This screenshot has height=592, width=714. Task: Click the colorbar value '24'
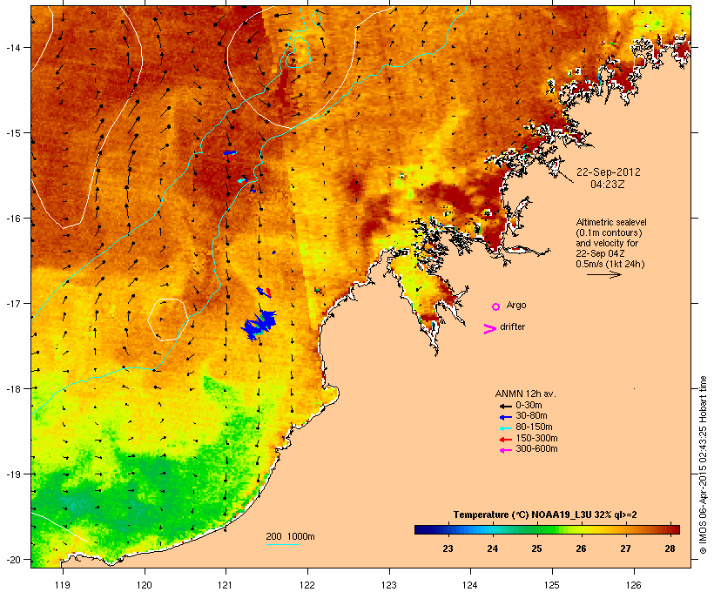coord(492,548)
